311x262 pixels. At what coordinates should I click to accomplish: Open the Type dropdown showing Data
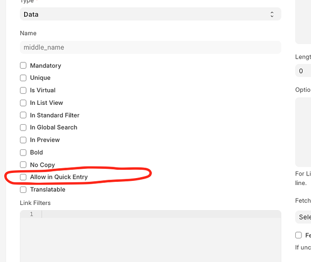151,14
